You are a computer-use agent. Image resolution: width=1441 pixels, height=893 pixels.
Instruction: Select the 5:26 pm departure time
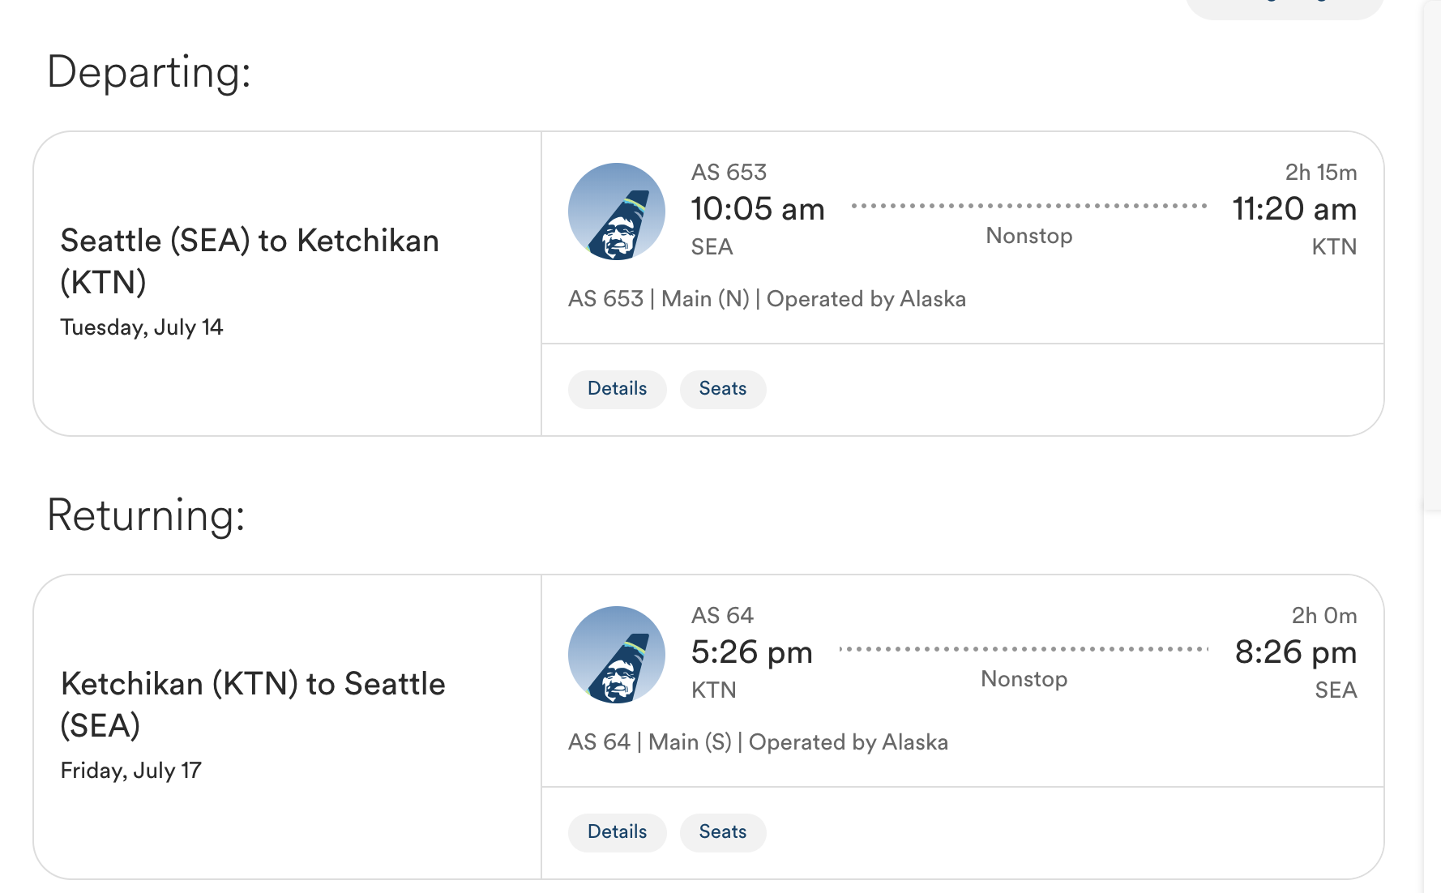pos(751,652)
